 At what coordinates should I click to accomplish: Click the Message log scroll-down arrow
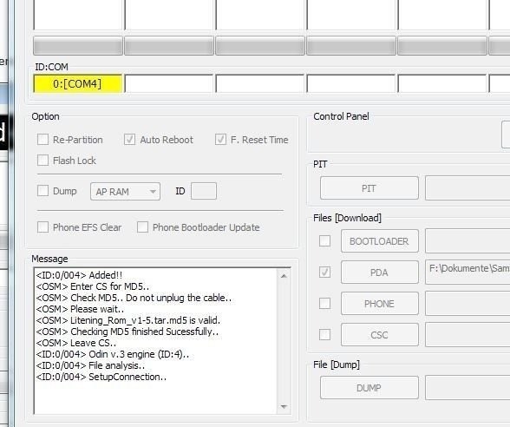tap(284, 406)
